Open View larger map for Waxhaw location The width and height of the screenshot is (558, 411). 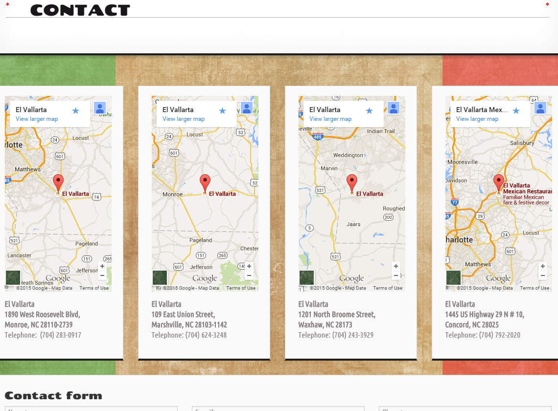330,119
